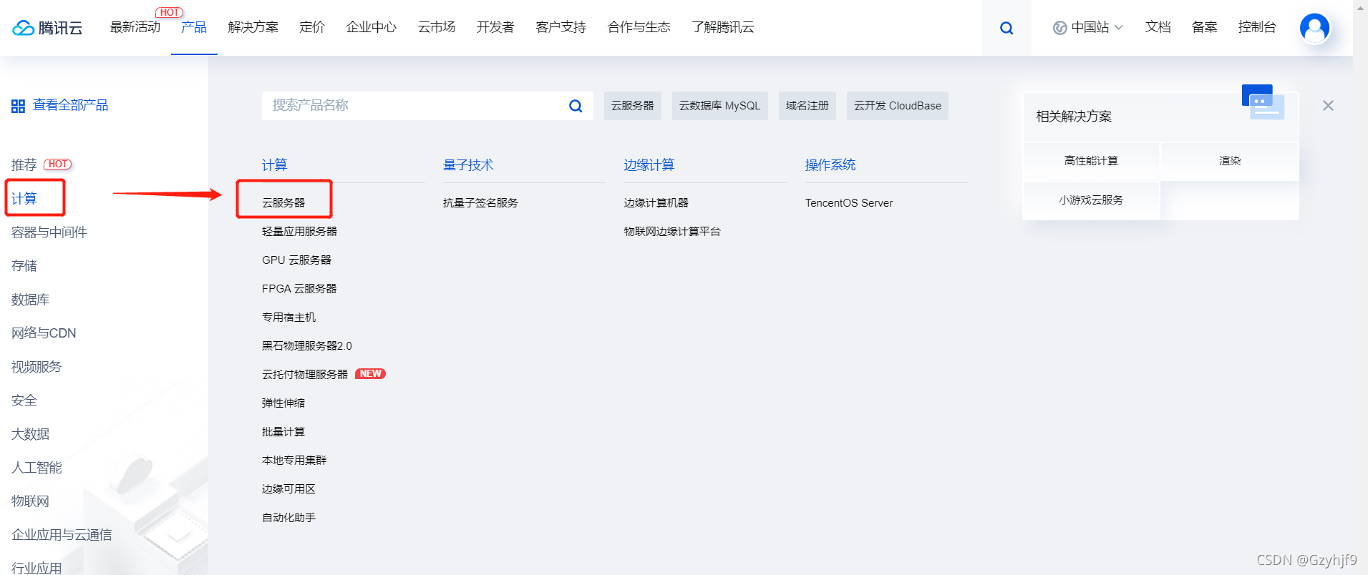
Task: Open the top-bar search icon
Action: 1006,28
